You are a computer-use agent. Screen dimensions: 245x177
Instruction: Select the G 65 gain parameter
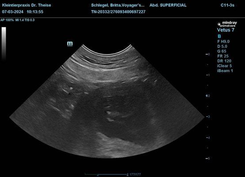(x=222, y=51)
